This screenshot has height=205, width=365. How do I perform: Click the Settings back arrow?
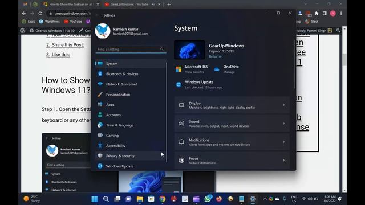[x=97, y=15]
